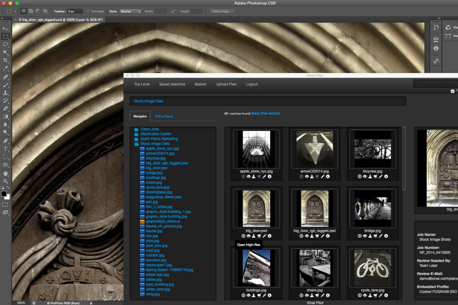Open the Basket menu item
The image size is (458, 305).
click(200, 84)
